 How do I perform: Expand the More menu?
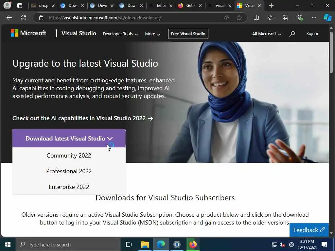point(152,34)
